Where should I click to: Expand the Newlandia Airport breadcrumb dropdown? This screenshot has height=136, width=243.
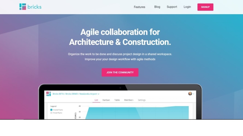pyautogui.click(x=98, y=94)
